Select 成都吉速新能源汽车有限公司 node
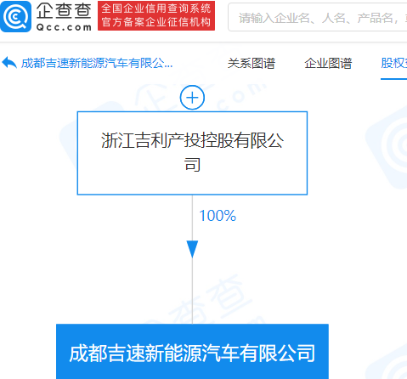This screenshot has width=407, height=379. pos(192,352)
